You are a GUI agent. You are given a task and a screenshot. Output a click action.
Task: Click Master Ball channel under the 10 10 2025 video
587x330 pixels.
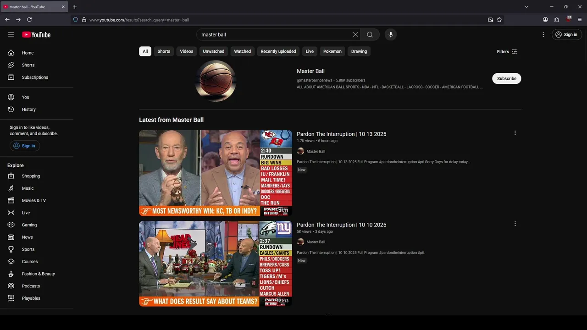[x=316, y=242]
